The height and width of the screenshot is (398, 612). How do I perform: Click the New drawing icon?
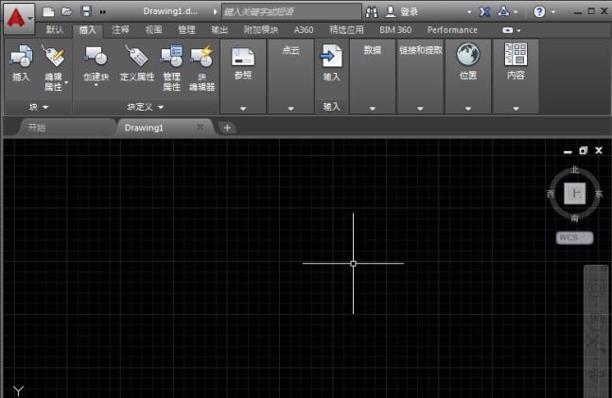coord(48,11)
